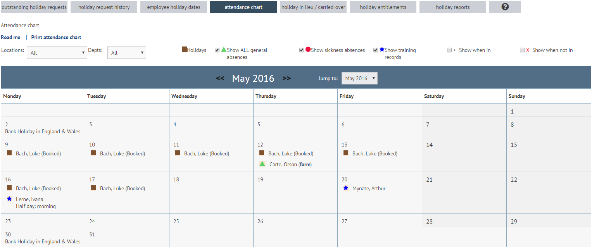Screen dimensions: 592x248
Task: Click the holiday square beside Bach, Luke on May 9
Action: (9, 153)
